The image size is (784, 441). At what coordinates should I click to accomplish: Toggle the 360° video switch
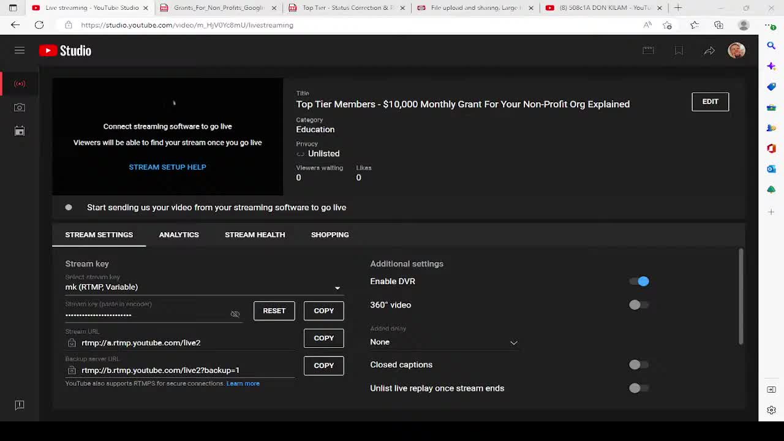coord(639,305)
